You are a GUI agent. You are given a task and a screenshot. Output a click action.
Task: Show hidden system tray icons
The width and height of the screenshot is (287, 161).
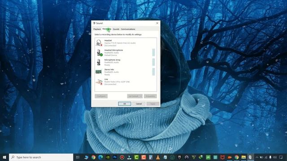257,157
